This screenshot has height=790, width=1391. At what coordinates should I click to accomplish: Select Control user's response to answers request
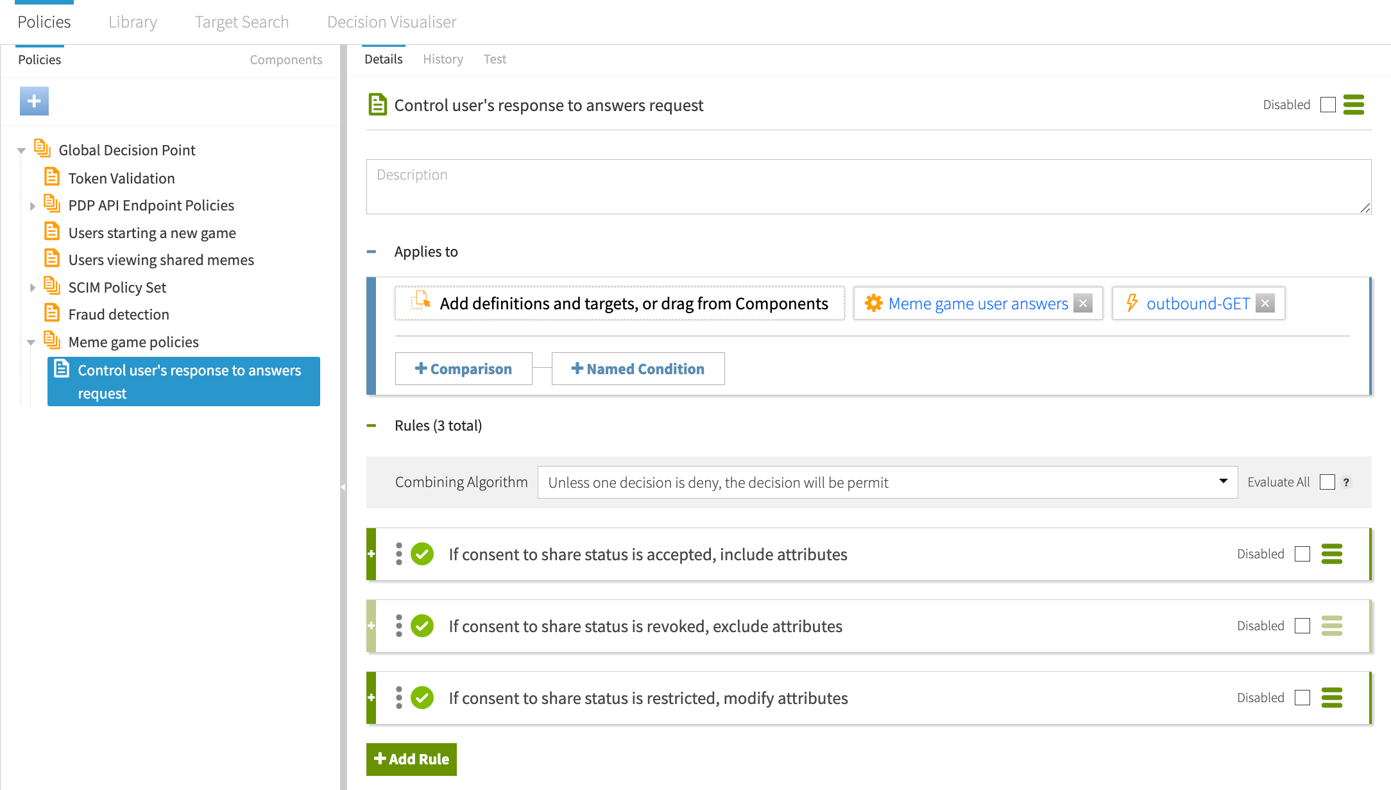tap(183, 381)
